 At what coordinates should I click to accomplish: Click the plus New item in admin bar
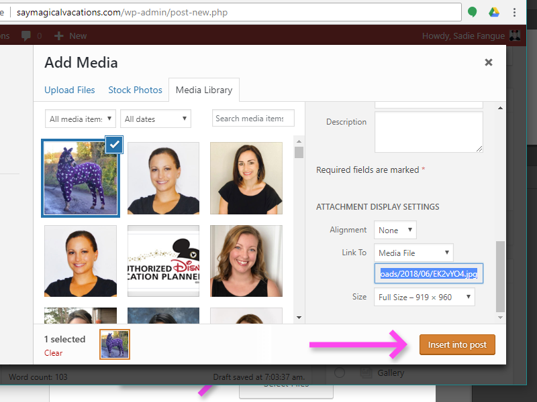(x=70, y=36)
